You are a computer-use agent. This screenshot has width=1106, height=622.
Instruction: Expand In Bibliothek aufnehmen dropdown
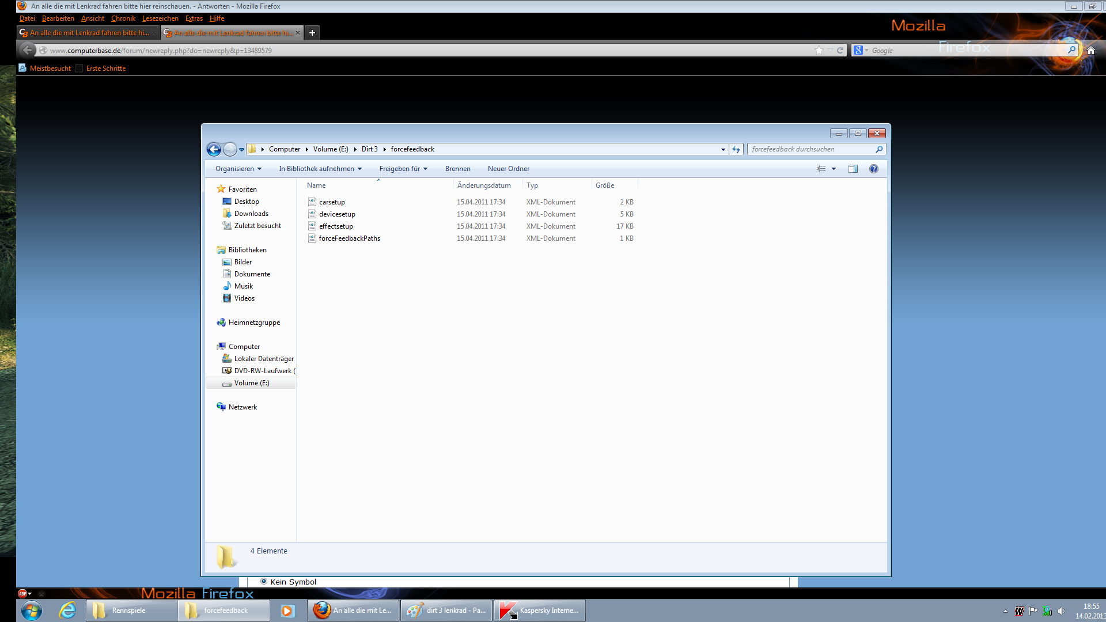320,169
